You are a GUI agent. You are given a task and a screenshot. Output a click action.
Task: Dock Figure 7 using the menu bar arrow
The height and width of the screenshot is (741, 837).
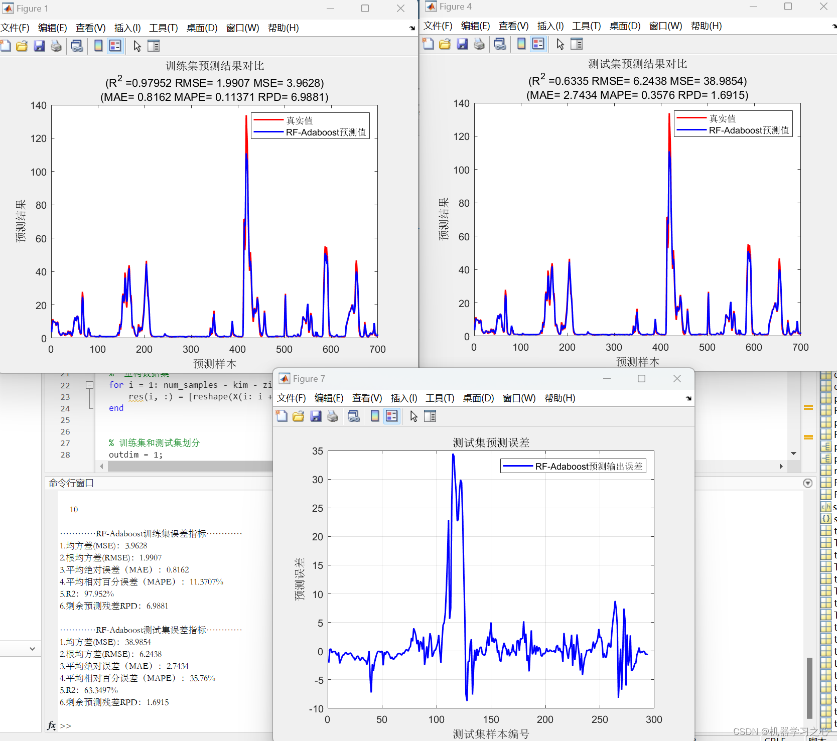click(x=688, y=398)
